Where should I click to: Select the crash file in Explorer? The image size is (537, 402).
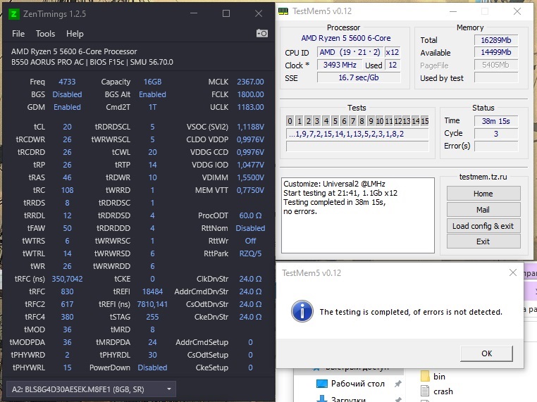(443, 391)
